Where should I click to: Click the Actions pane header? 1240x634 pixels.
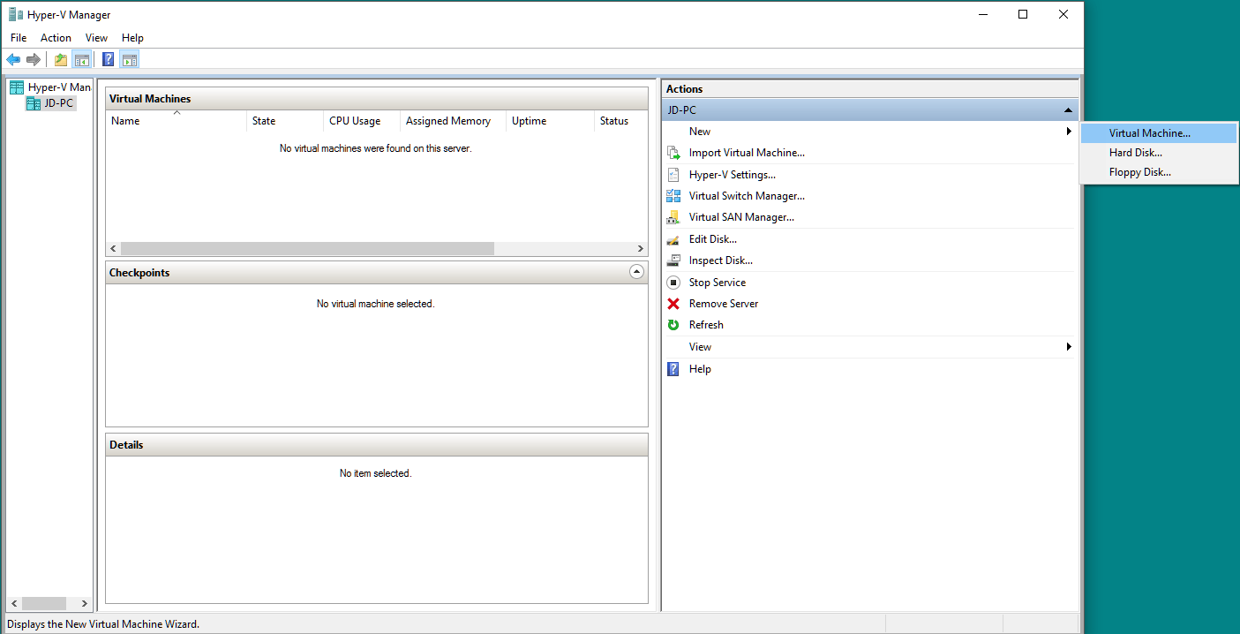869,89
